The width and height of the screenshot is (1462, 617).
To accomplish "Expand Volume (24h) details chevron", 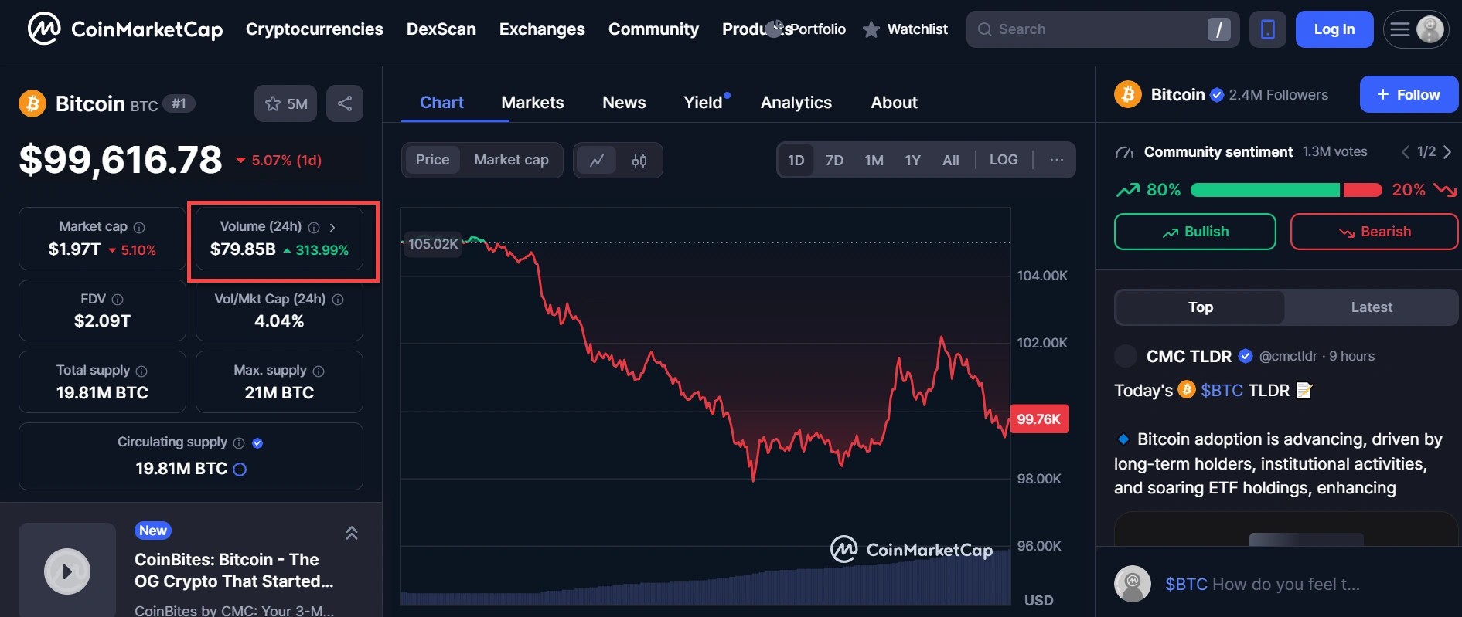I will pyautogui.click(x=332, y=227).
